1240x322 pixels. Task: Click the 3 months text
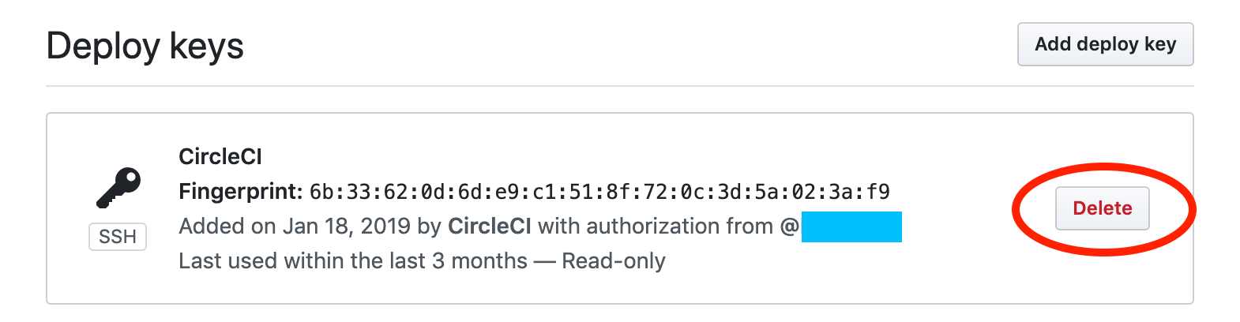[x=479, y=261]
